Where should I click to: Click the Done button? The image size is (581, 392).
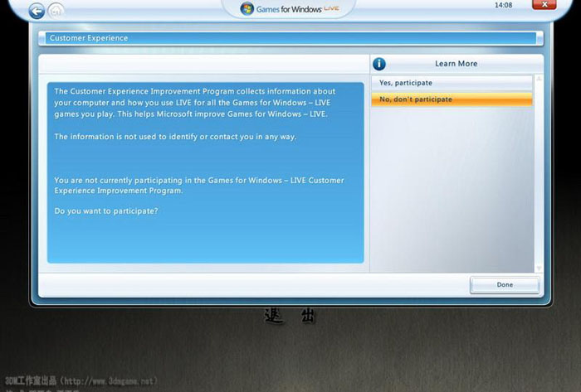[505, 285]
